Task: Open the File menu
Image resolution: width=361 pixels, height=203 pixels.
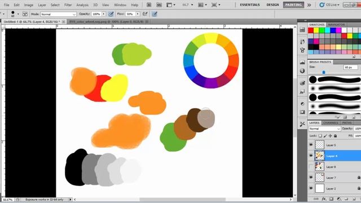Action: [6, 5]
